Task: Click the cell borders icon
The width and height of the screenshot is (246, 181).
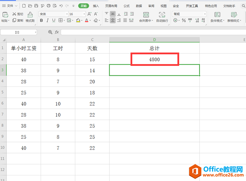Action: click(x=61, y=20)
